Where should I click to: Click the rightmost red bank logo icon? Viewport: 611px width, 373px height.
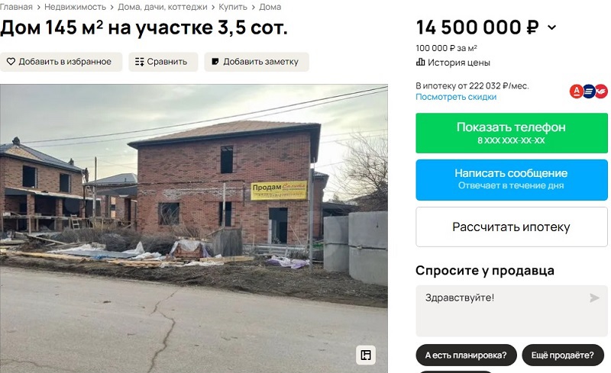coord(601,92)
